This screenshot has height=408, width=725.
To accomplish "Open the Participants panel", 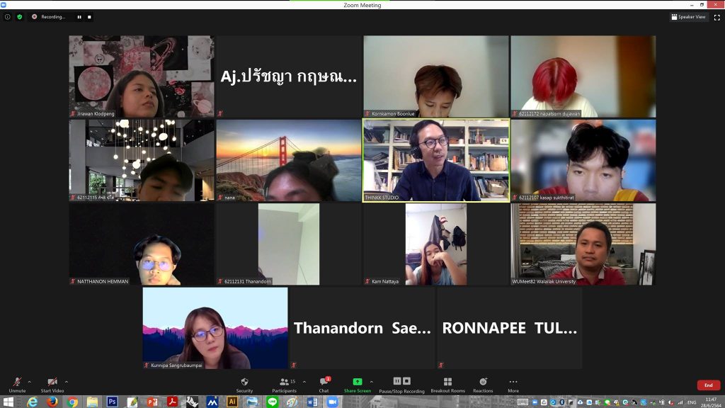I will coord(284,384).
